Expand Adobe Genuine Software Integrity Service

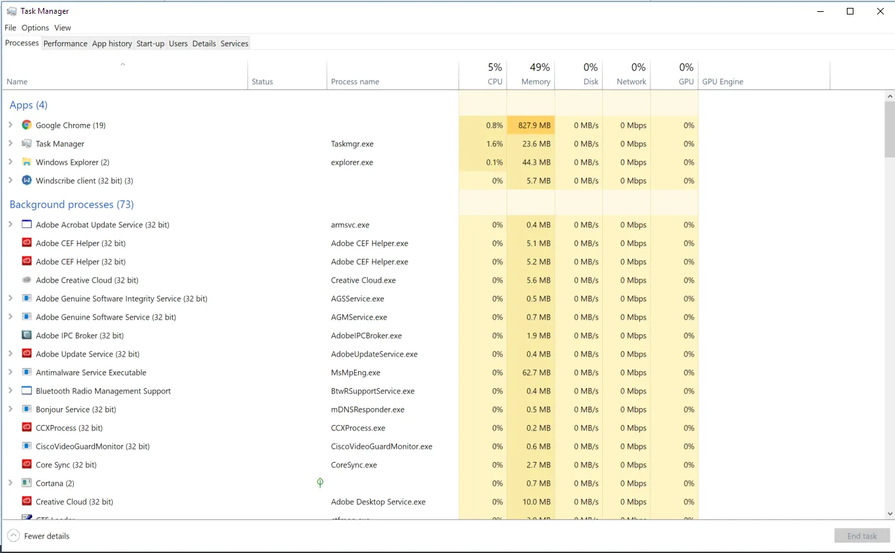point(10,298)
